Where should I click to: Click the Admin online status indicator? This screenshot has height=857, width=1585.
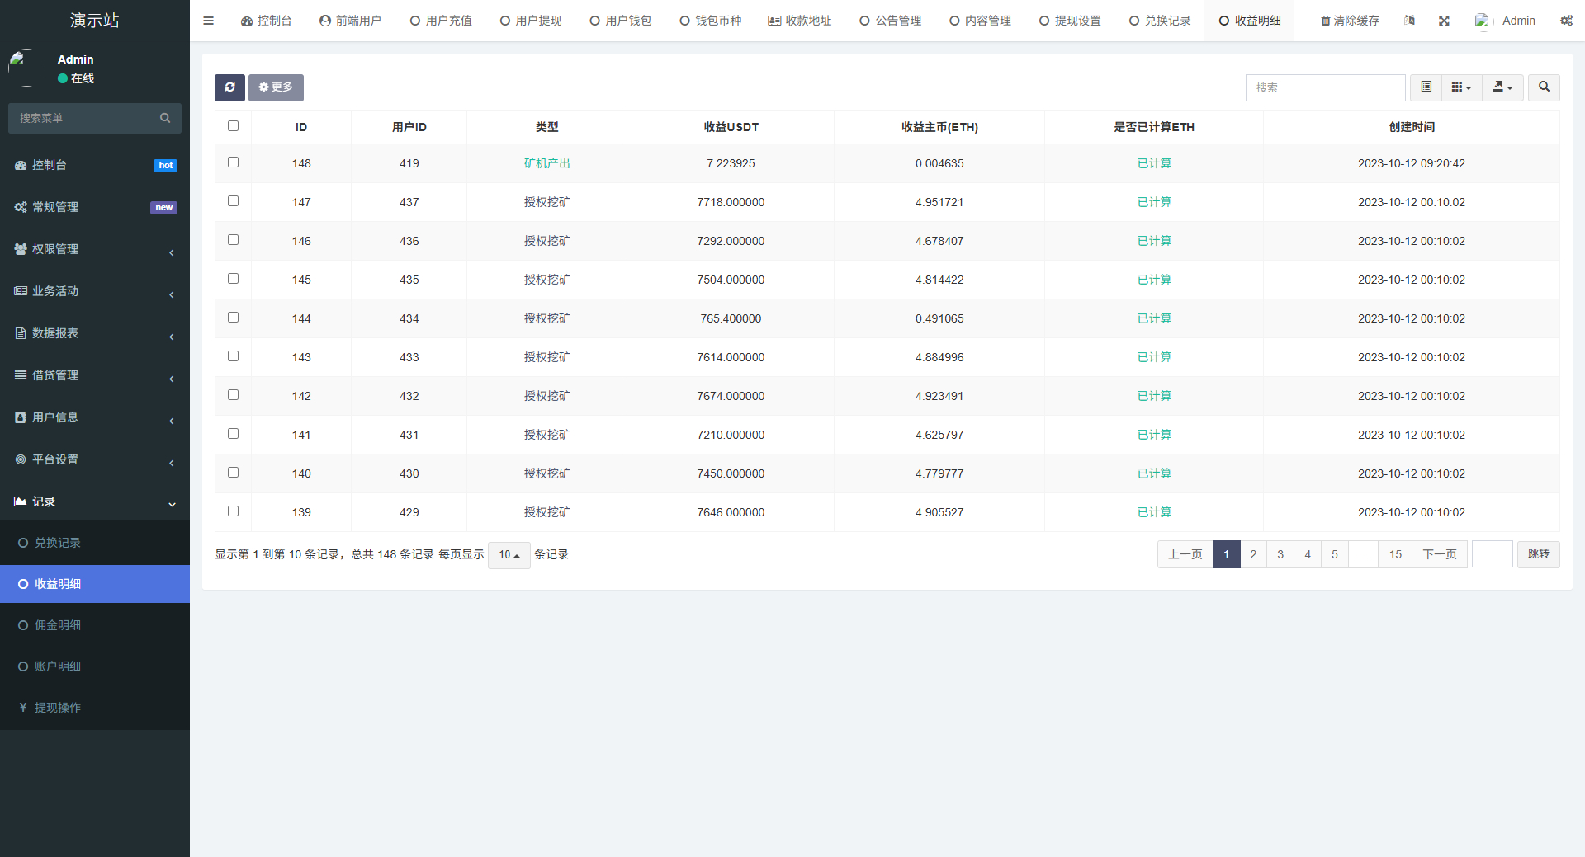pyautogui.click(x=76, y=78)
